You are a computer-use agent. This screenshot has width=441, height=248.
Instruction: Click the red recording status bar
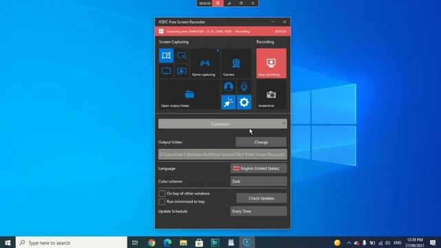pos(223,32)
